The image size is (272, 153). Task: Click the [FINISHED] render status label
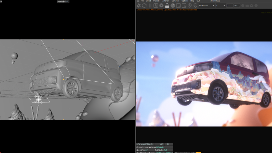point(215,1)
